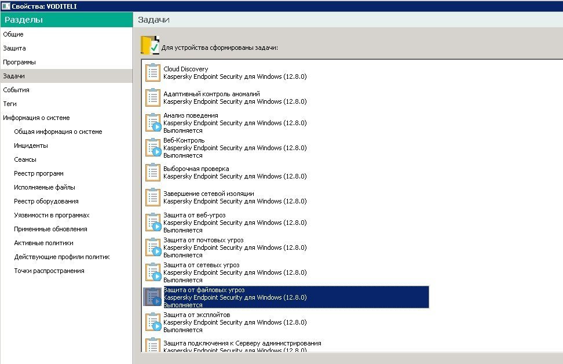Image resolution: width=563 pixels, height=364 pixels.
Task: Open the Инциденты subsection
Action: [x=31, y=145]
